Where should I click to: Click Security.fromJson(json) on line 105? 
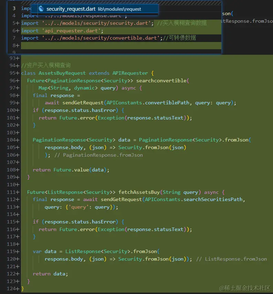pyautogui.click(x=152, y=147)
